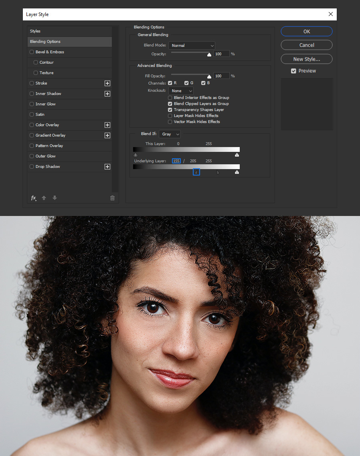Screen dimensions: 360x456
Task: Toggle the Preview checkbox
Action: click(x=293, y=71)
